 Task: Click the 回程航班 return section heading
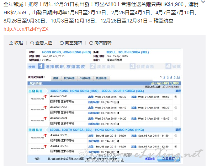36,130
